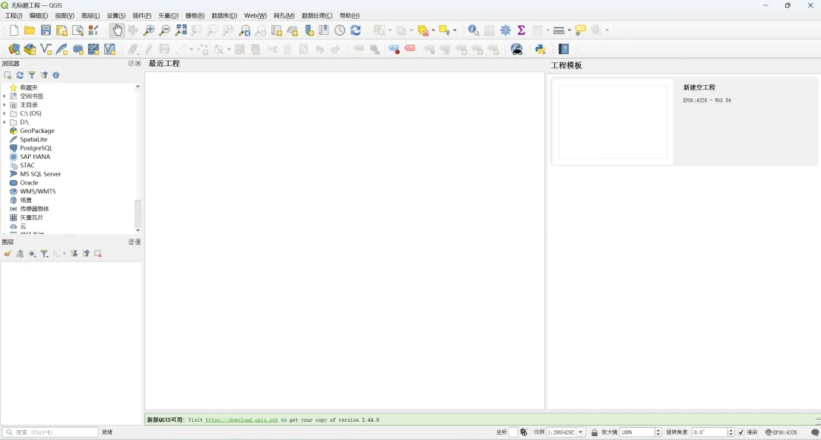
Task: Toggle the mouse coordinate display extents button
Action: coord(524,432)
